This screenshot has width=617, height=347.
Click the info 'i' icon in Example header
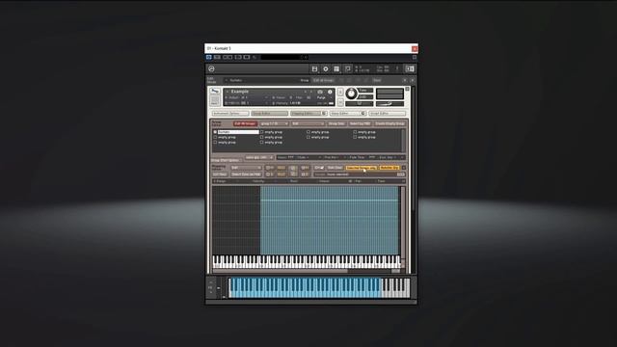tap(330, 92)
